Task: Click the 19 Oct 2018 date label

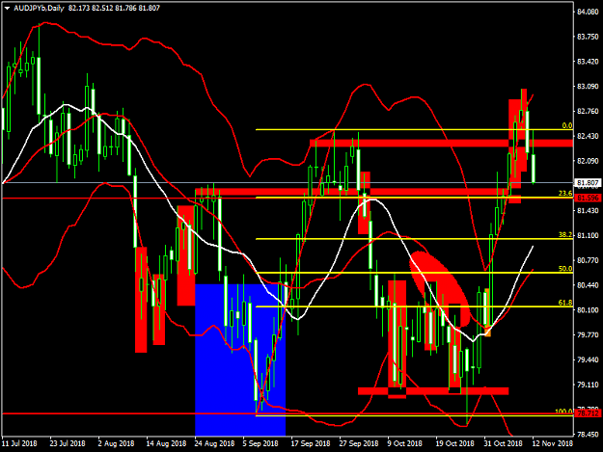Action: pyautogui.click(x=454, y=443)
